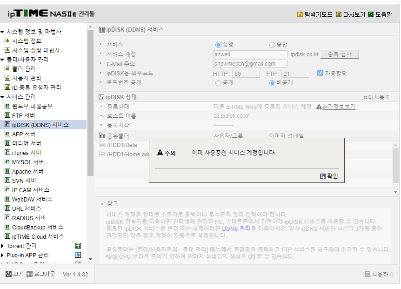The height and width of the screenshot is (289, 401).
Task: Open CloudBackup 서비스 menu item
Action: (x=38, y=227)
